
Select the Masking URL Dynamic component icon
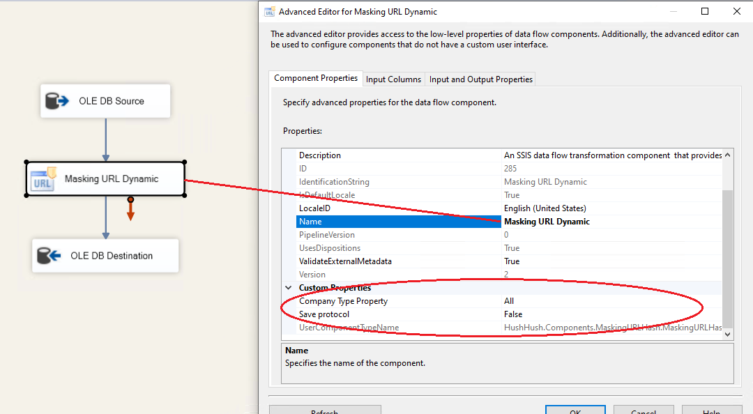43,180
